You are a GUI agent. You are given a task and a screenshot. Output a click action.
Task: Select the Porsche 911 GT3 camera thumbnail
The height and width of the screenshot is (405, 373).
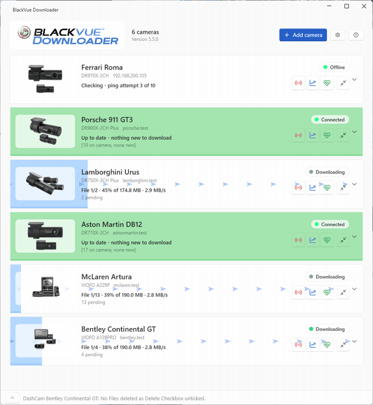[45, 132]
